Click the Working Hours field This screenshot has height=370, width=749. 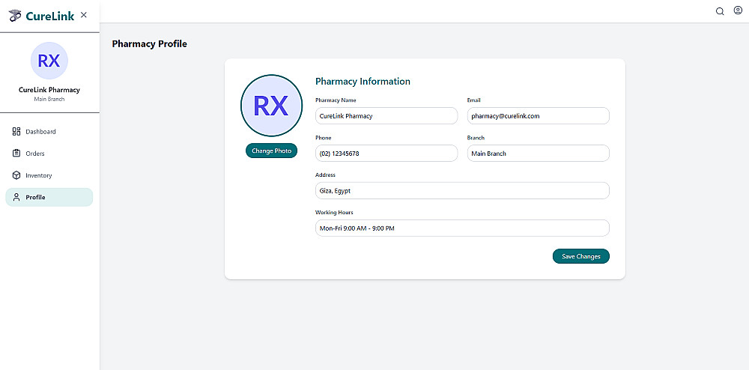[x=462, y=228]
